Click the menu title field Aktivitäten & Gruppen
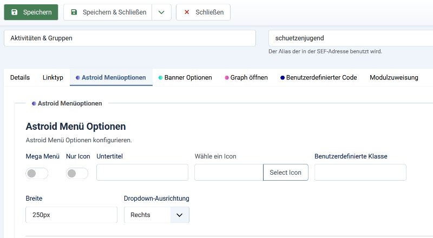 tap(129, 38)
